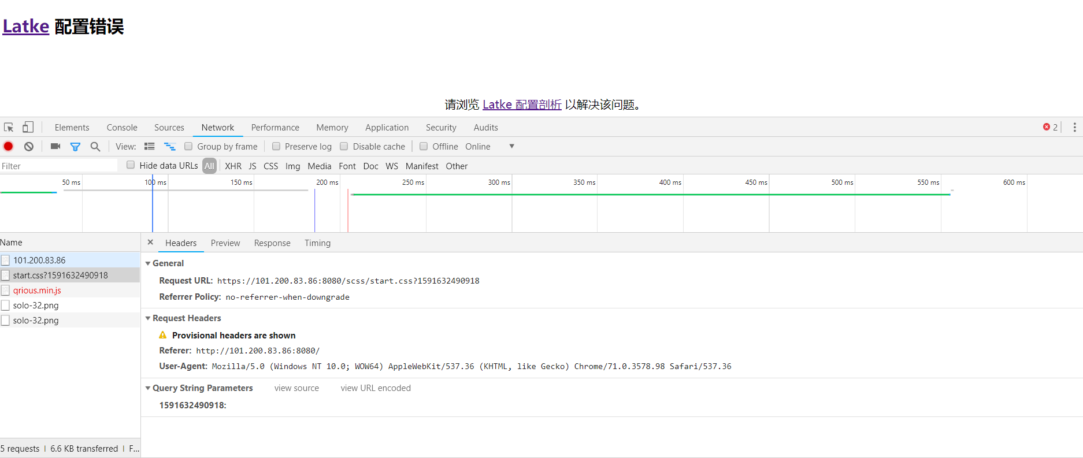Click the red load event timeline marker

point(348,210)
